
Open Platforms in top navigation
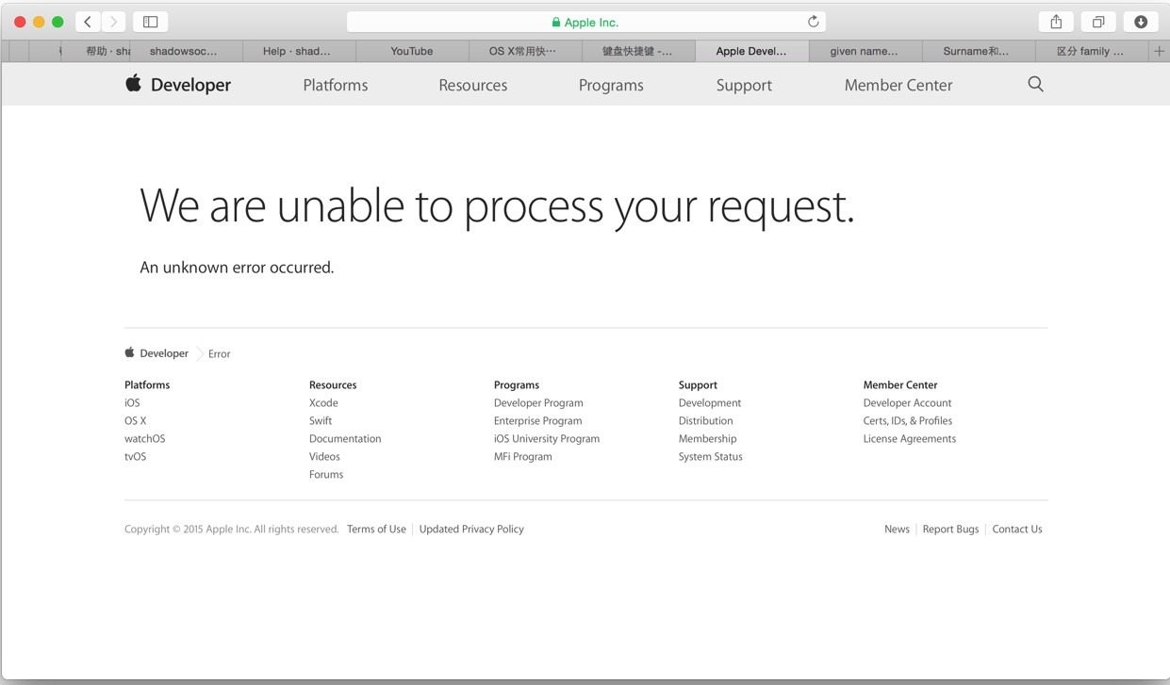point(336,85)
